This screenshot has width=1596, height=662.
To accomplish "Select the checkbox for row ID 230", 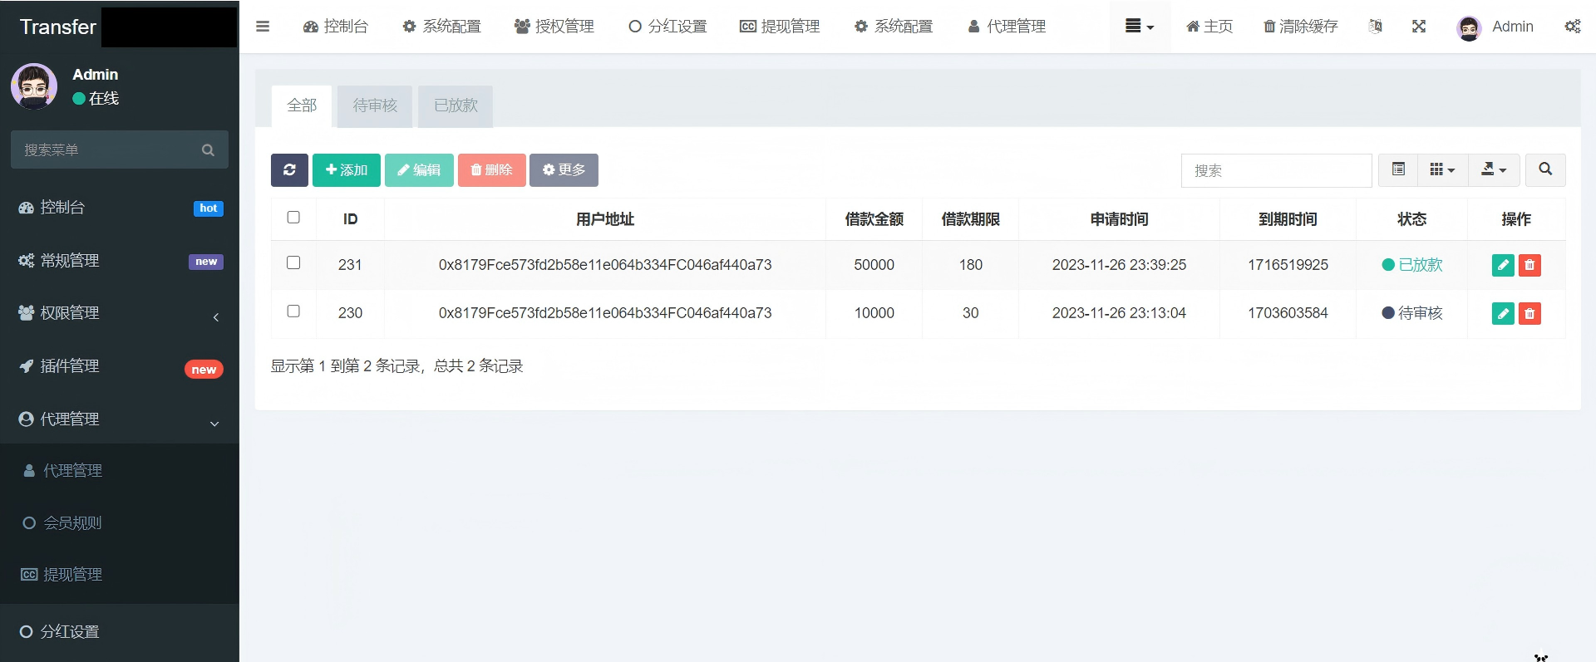I will [293, 311].
